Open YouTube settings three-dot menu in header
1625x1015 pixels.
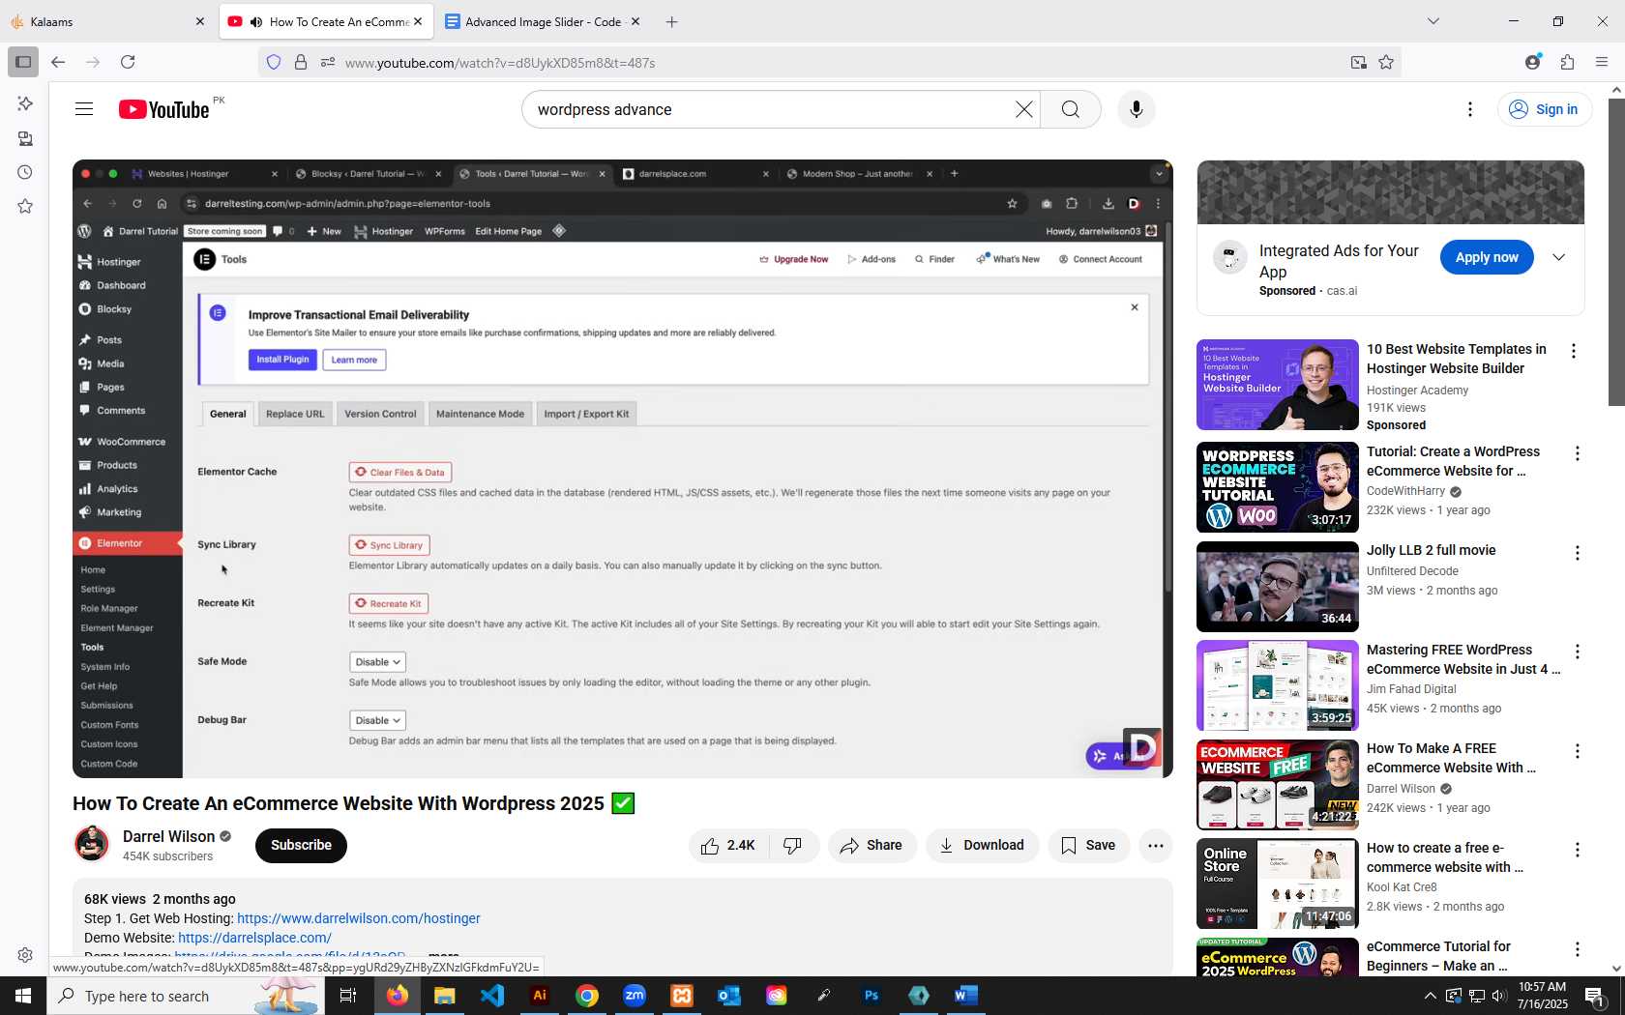1470,109
